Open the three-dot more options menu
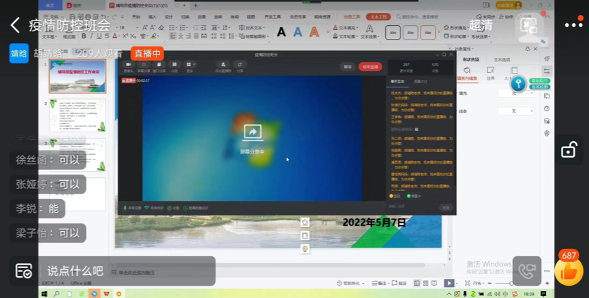This screenshot has height=298, width=589. 573,25
